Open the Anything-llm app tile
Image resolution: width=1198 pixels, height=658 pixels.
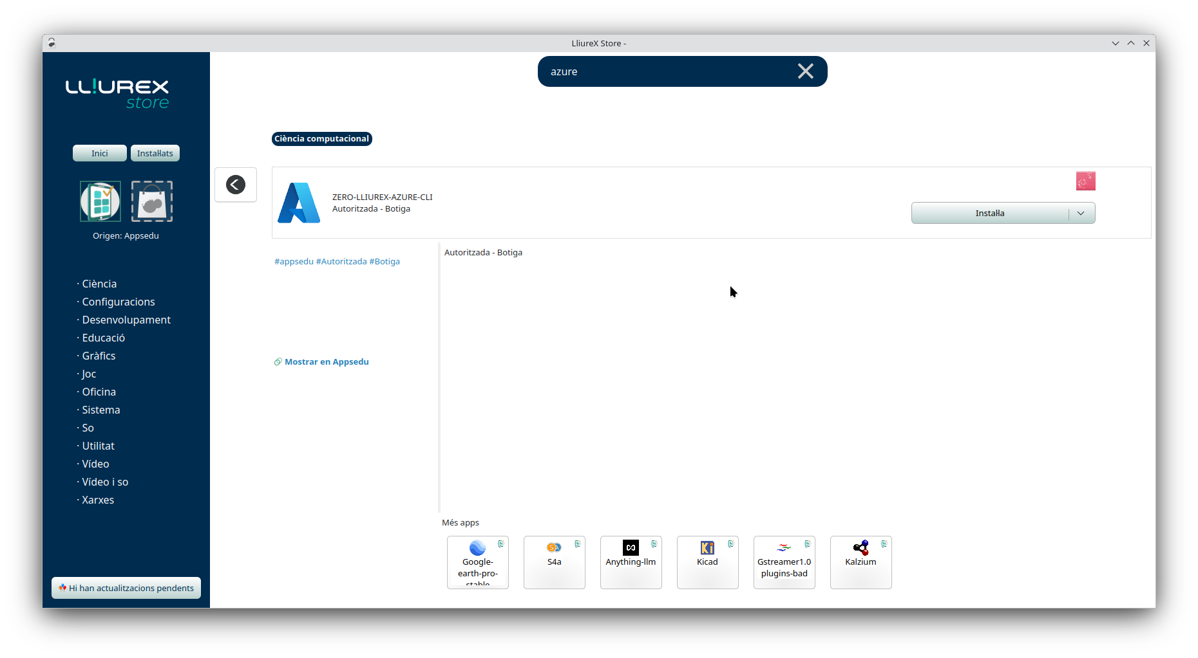(631, 562)
